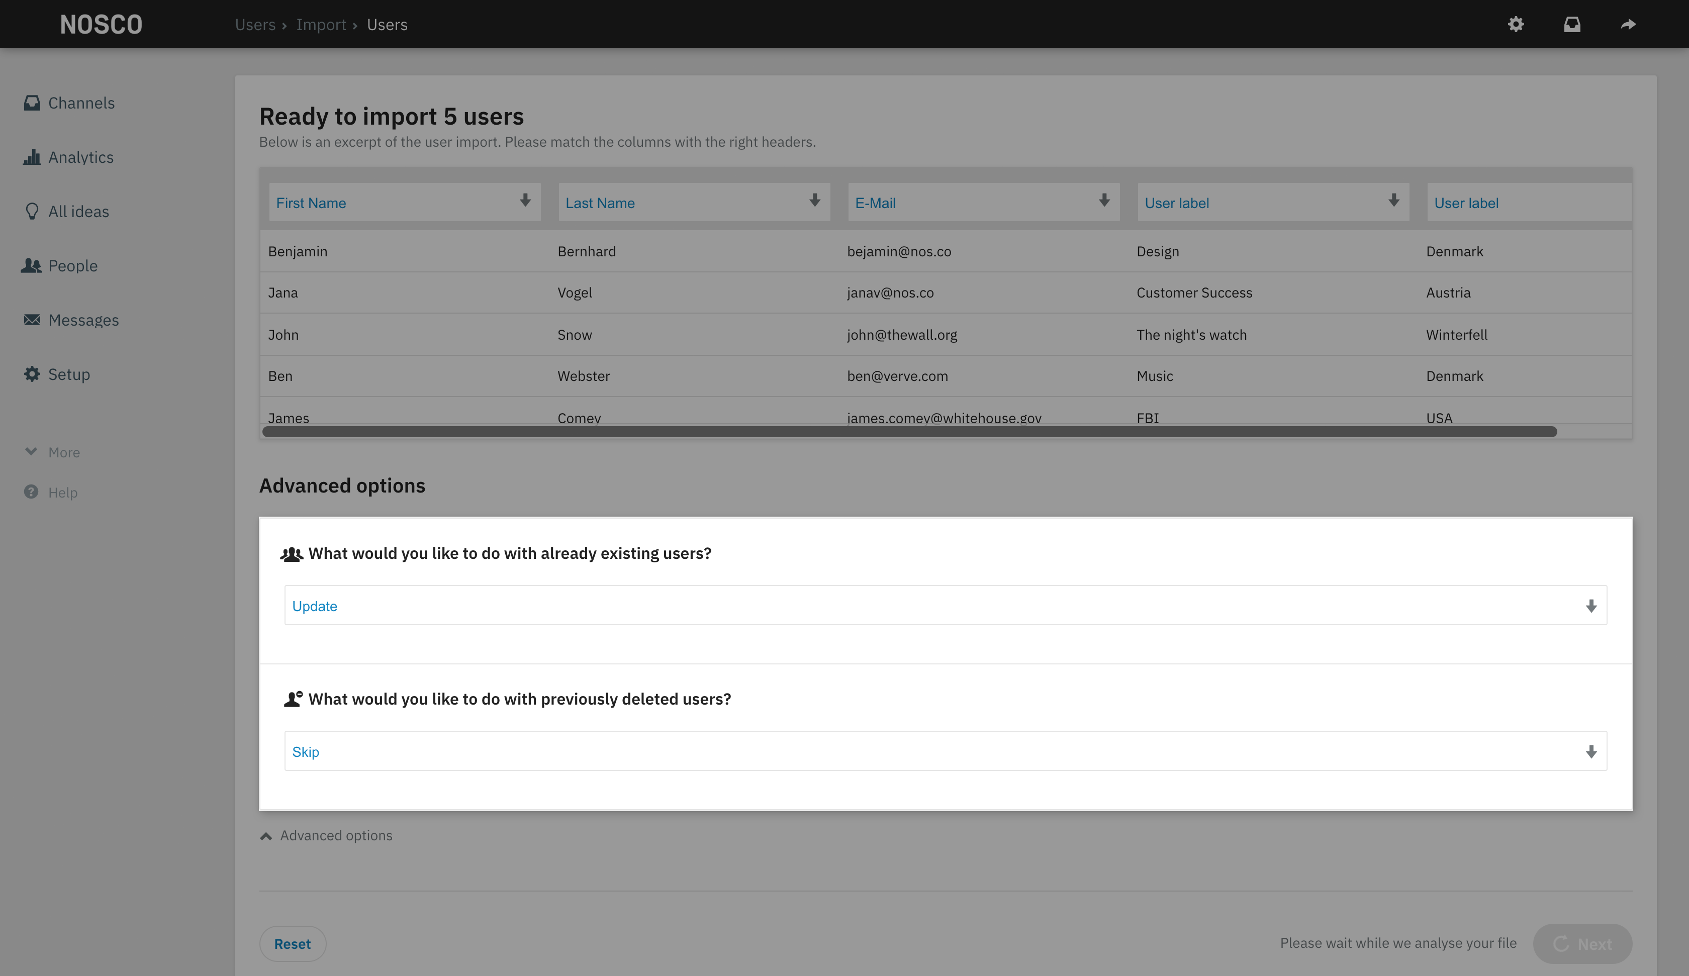The image size is (1689, 976).
Task: Click the Customer Success cell
Action: click(1194, 292)
